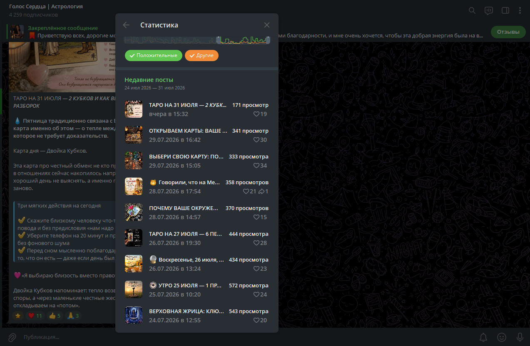The height and width of the screenshot is (346, 530).
Task: Select post title ТАРО НА 31 ИЮЛЯ — 2 КУБК
Action: [x=188, y=105]
